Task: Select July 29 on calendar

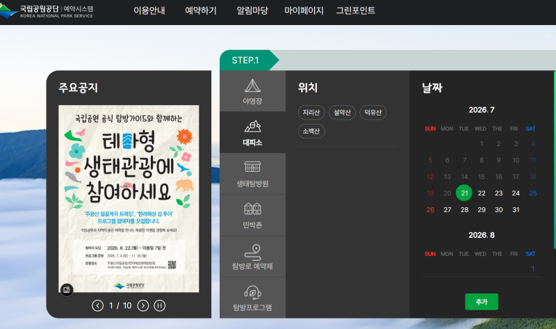Action: 482,210
